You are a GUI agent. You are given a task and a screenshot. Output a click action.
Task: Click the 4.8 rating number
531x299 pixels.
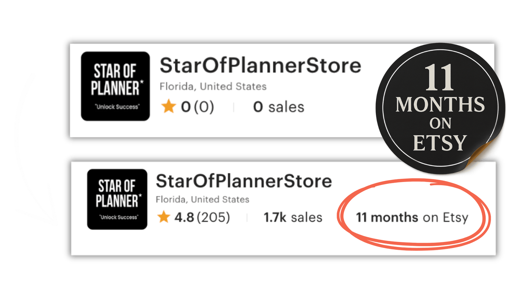[184, 217]
